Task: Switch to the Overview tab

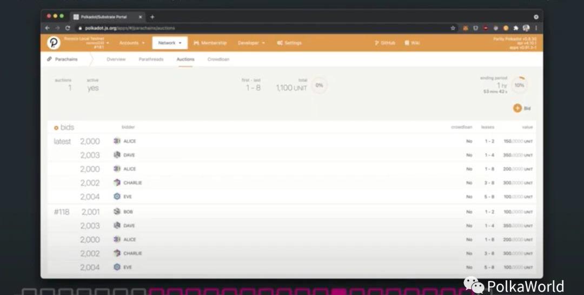Action: pos(116,60)
